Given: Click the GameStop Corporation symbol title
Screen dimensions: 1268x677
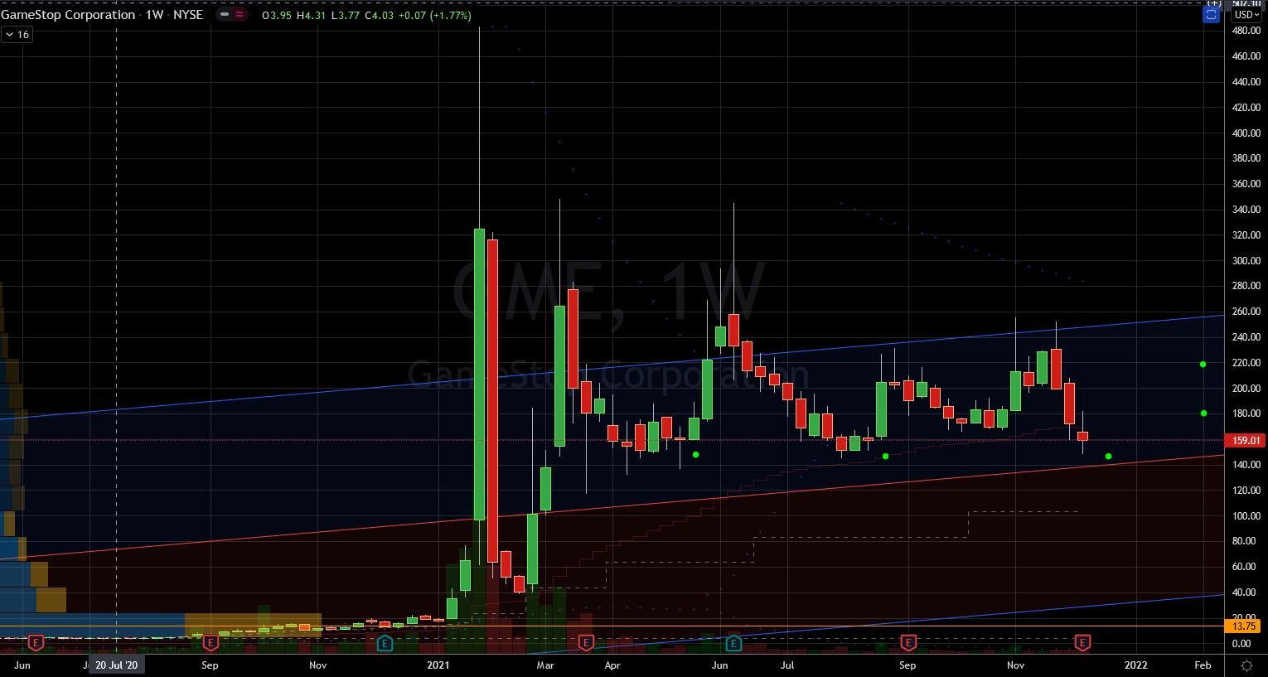Looking at the screenshot, I should point(68,15).
